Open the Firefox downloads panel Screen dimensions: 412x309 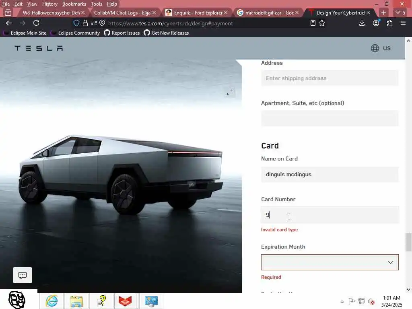[362, 23]
